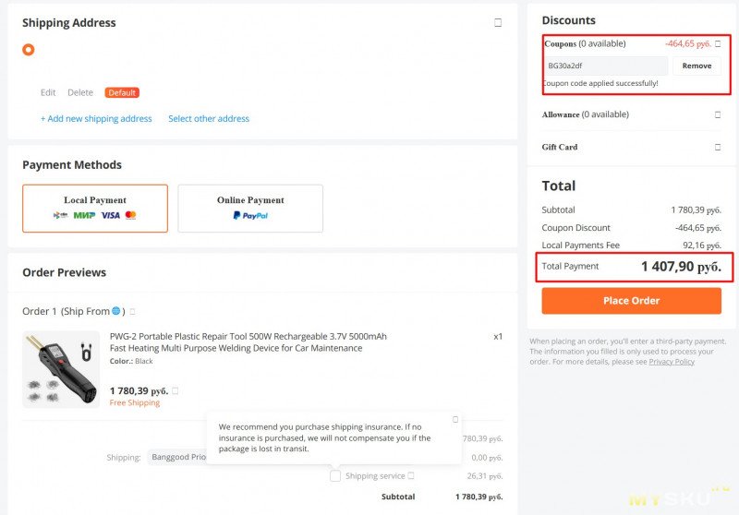Remove the applied coupon code
Viewport: 739px width, 515px height.
697,66
